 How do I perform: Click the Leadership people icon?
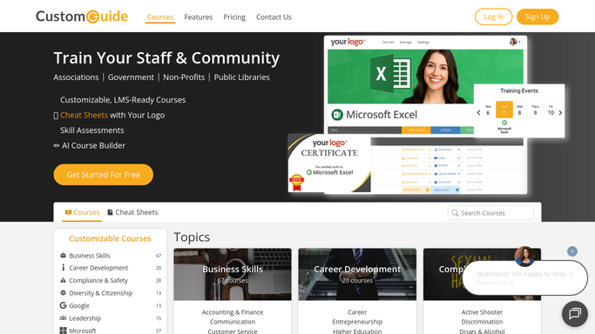tap(63, 318)
